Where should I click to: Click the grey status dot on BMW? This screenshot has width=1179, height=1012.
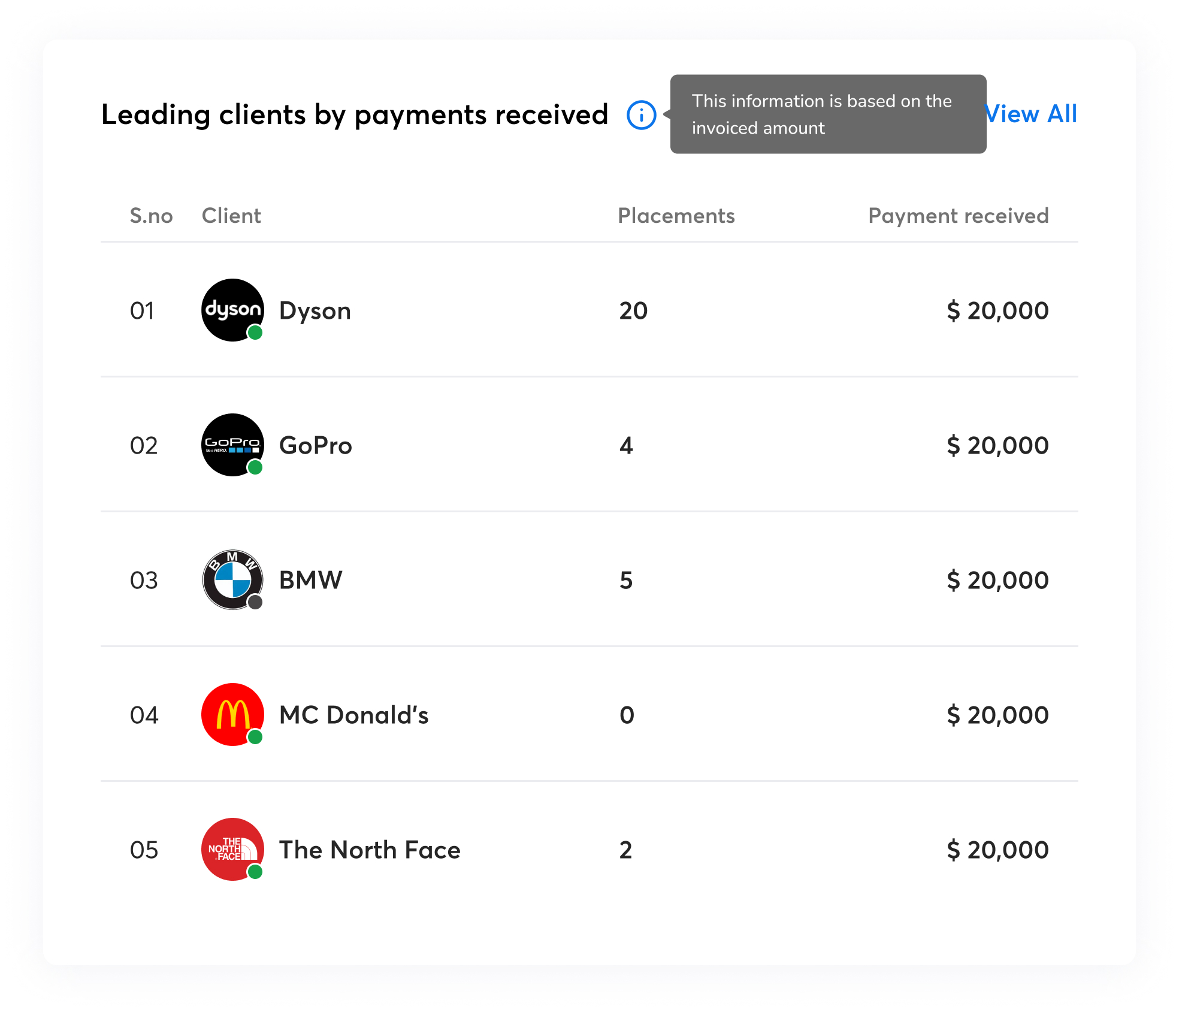(x=255, y=602)
